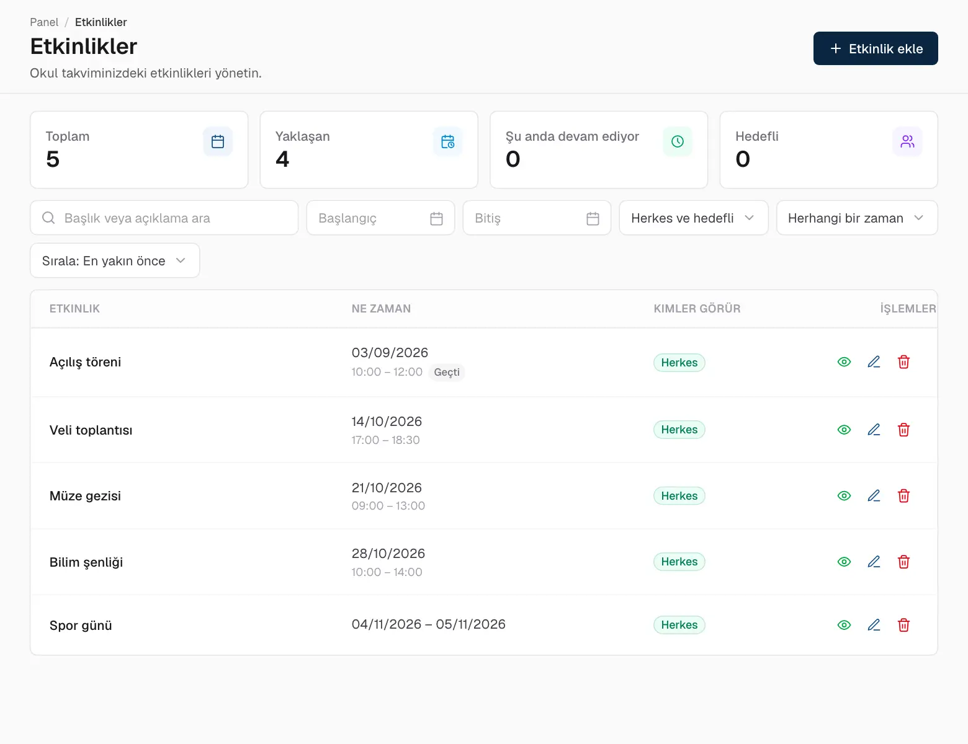Open the Sırala: En yakın önce dropdown
Image resolution: width=968 pixels, height=744 pixels.
(115, 260)
